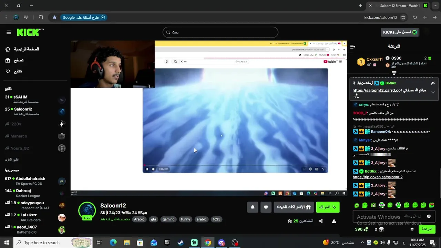Expand the gift leaderboard
This screenshot has height=248, width=441.
[394, 73]
